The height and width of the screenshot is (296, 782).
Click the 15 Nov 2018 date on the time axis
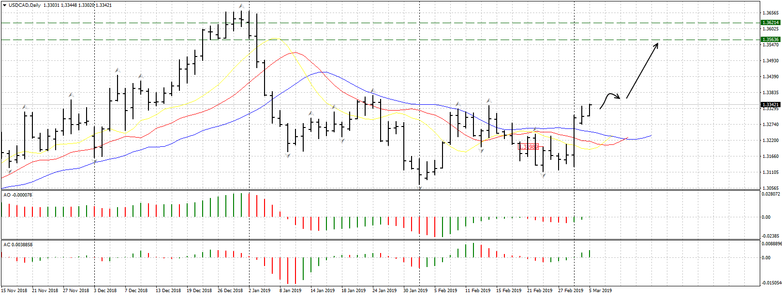coord(14,291)
